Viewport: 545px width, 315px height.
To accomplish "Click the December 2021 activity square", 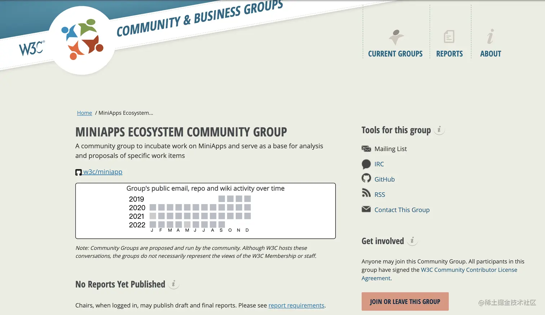I will pyautogui.click(x=247, y=216).
